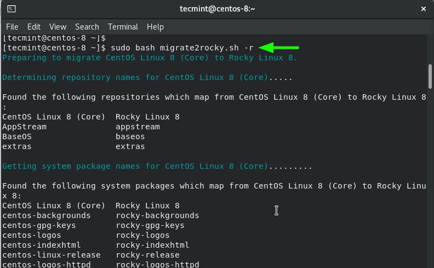
Task: Close the terminal window
Action: [x=423, y=9]
